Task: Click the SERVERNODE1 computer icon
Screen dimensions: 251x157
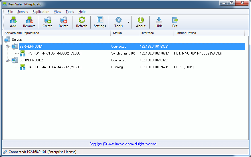Action: click(15, 47)
